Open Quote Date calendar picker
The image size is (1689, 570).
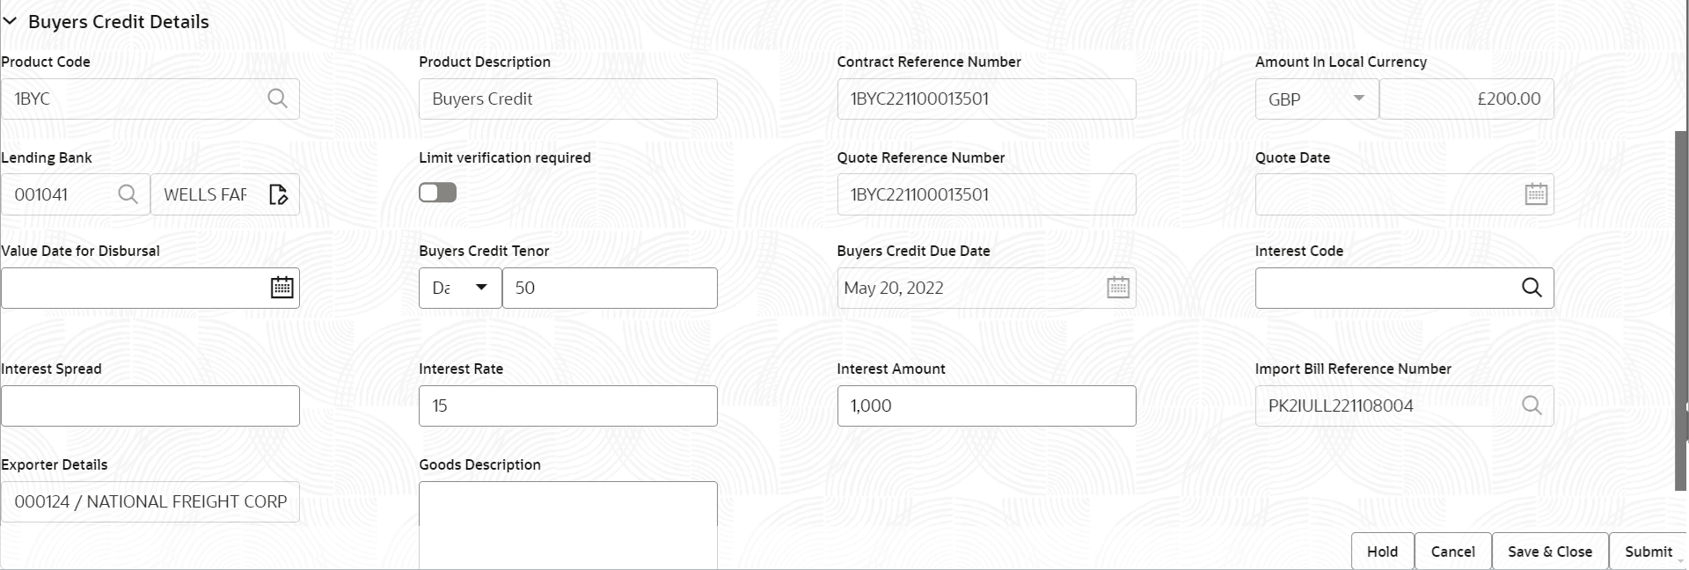[x=1536, y=194]
